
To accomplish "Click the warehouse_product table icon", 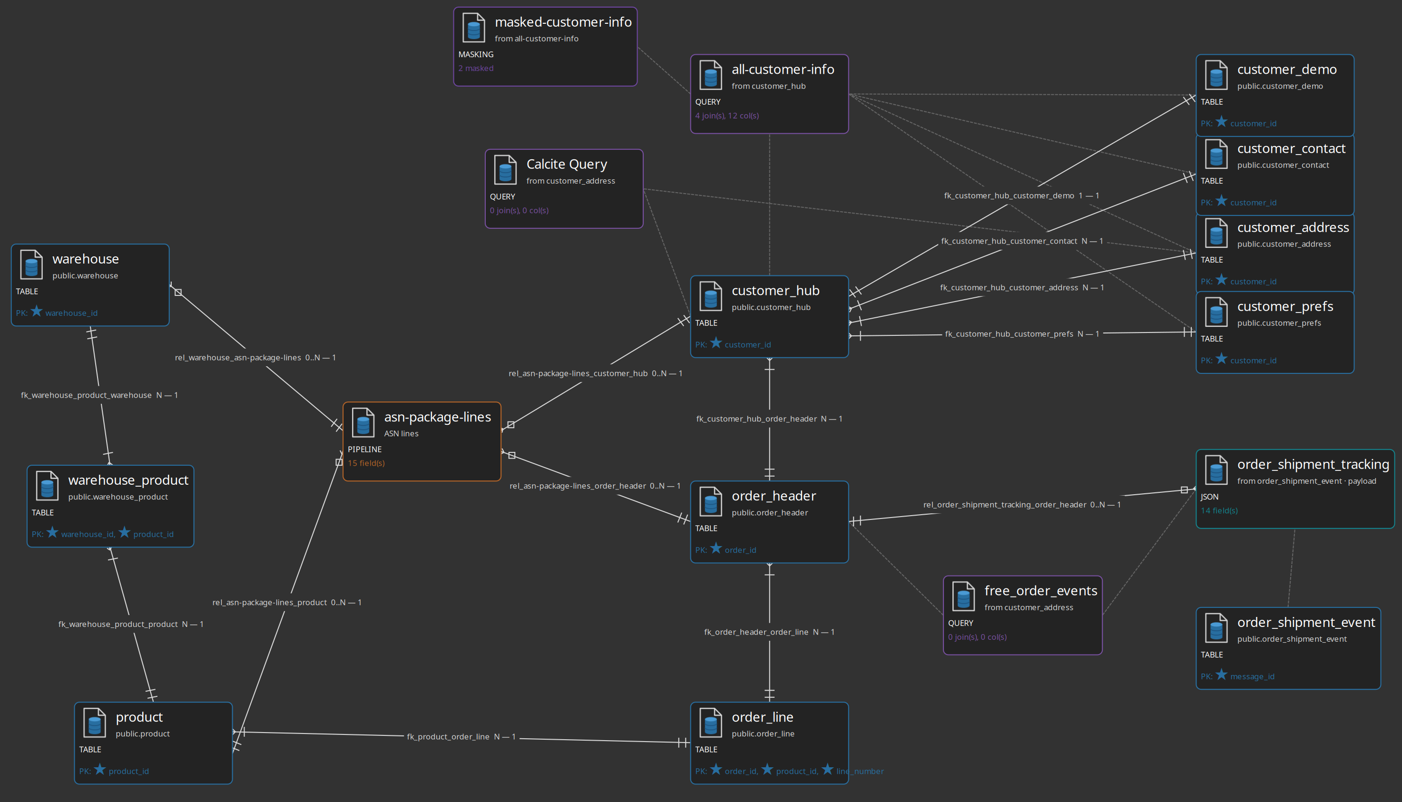I will pyautogui.click(x=48, y=486).
